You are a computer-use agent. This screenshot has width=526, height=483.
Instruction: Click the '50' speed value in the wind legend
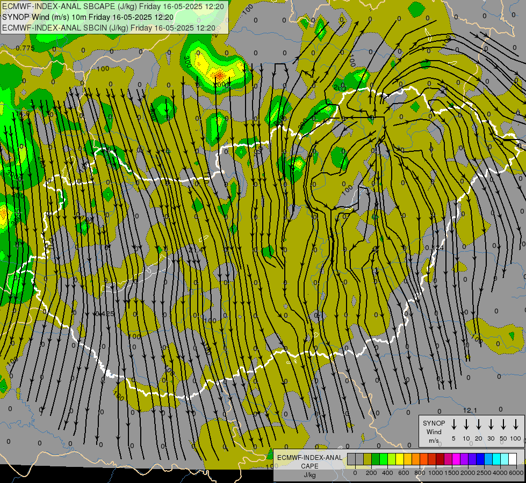click(503, 438)
